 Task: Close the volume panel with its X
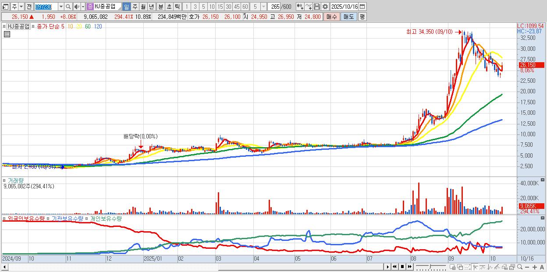click(543, 180)
